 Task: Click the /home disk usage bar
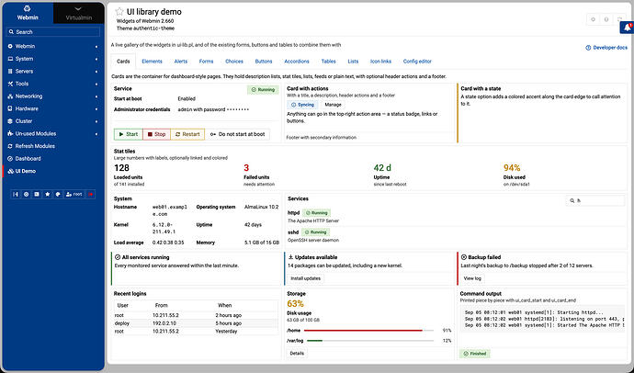(368, 330)
